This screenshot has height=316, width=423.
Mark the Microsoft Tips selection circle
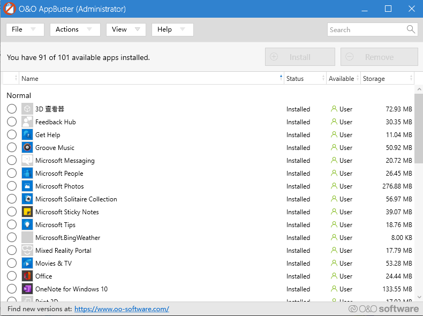point(12,224)
